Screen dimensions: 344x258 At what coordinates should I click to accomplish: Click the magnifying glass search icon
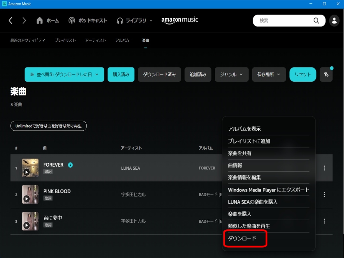pyautogui.click(x=316, y=20)
